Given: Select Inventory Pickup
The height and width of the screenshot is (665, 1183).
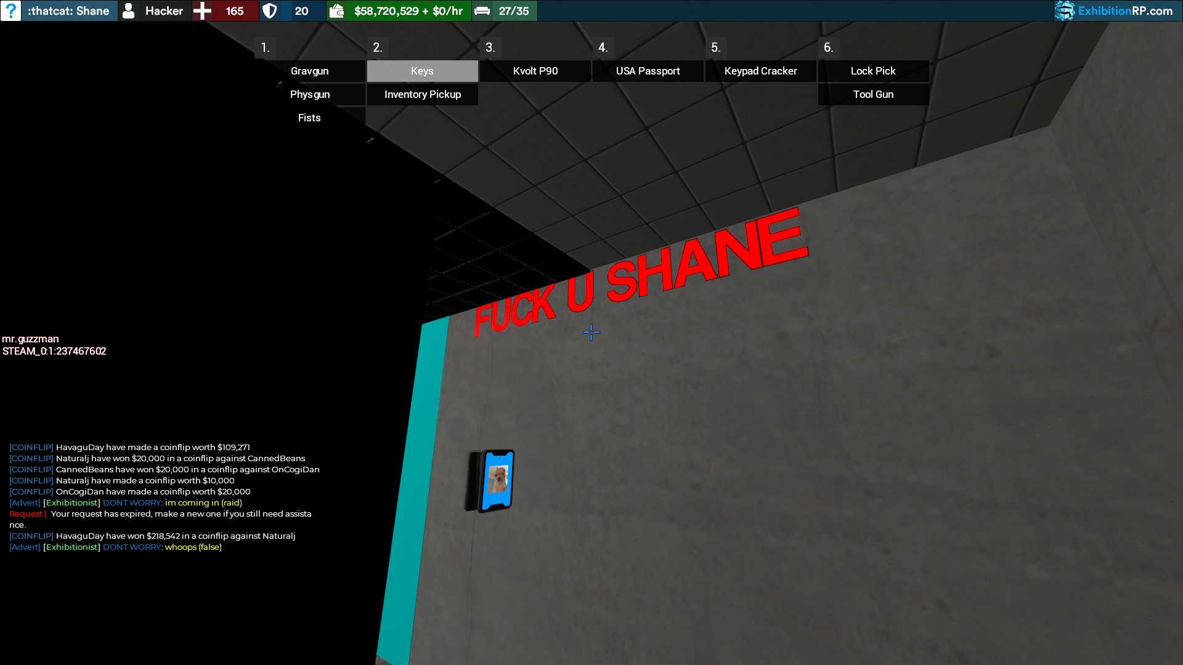Looking at the screenshot, I should click(423, 94).
